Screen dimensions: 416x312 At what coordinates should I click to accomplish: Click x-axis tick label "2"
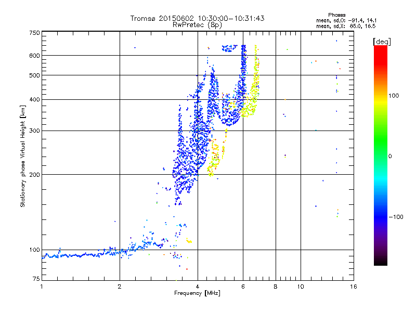[120, 287]
